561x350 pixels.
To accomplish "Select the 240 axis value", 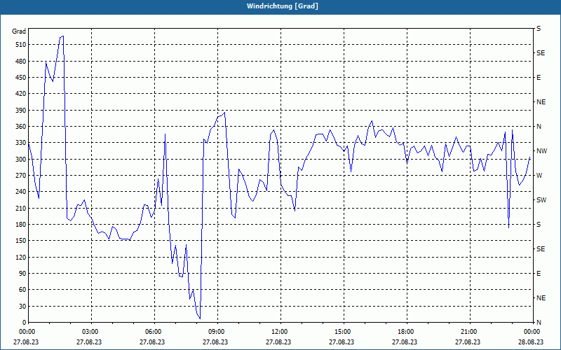I will 21,191.
